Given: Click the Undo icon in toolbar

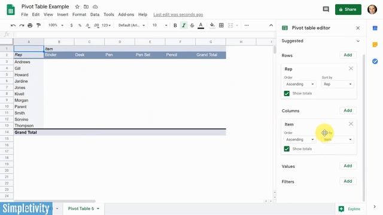Looking at the screenshot, I should pyautogui.click(x=13, y=25).
